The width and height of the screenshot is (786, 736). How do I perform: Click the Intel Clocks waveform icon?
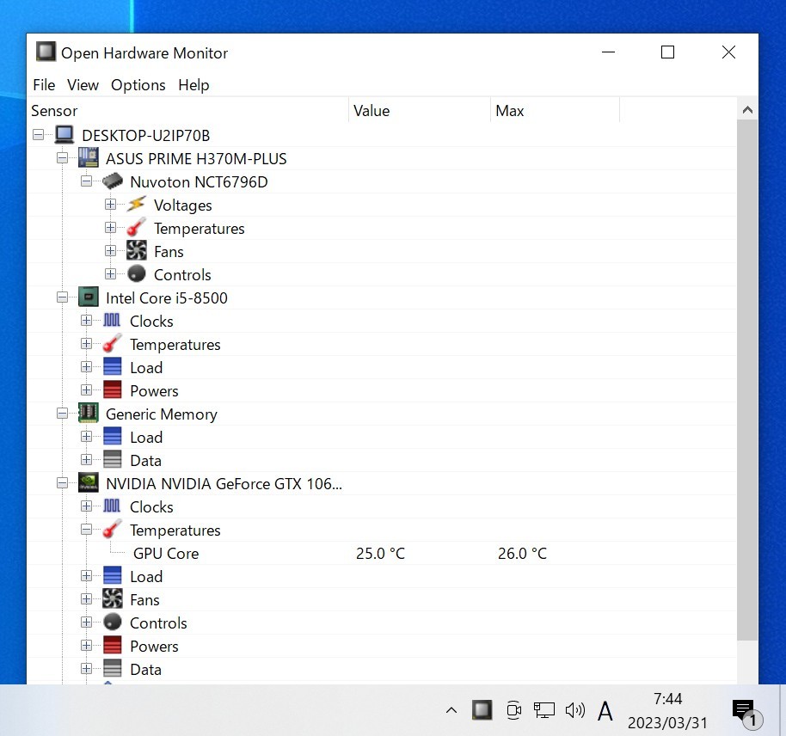point(112,320)
